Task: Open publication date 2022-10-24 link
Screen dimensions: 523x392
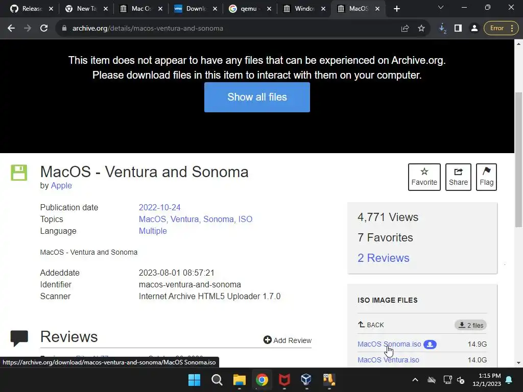Action: pyautogui.click(x=159, y=207)
